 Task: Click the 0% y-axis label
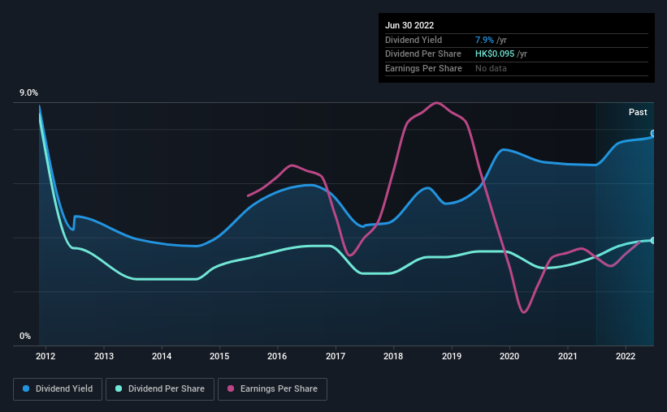pyautogui.click(x=25, y=336)
